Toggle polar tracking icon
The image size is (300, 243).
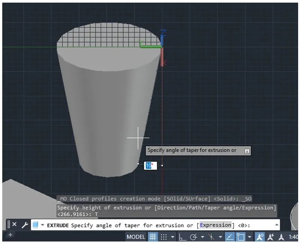(193, 237)
